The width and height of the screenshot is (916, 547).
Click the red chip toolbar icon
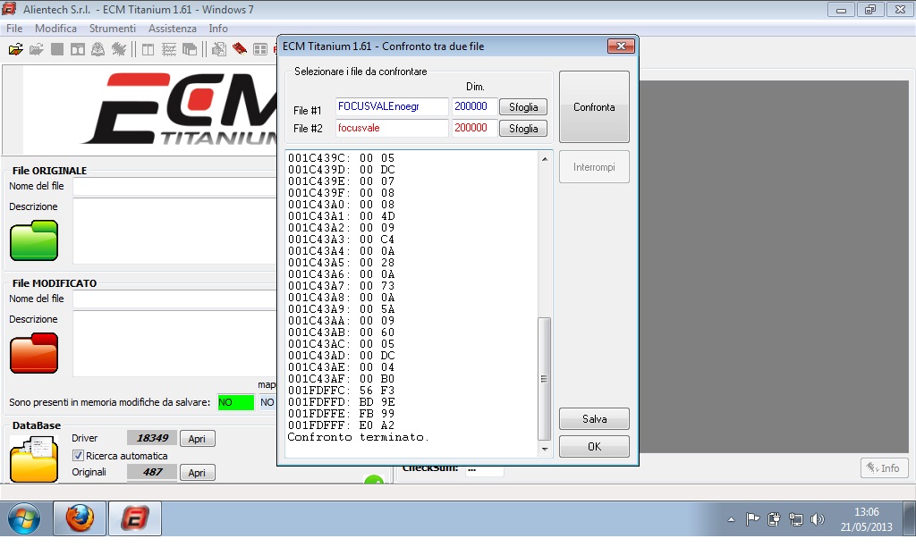coord(240,49)
